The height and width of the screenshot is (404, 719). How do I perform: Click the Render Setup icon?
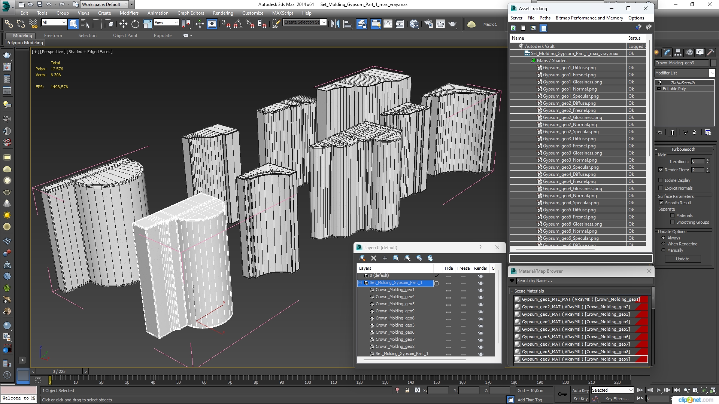click(x=428, y=24)
